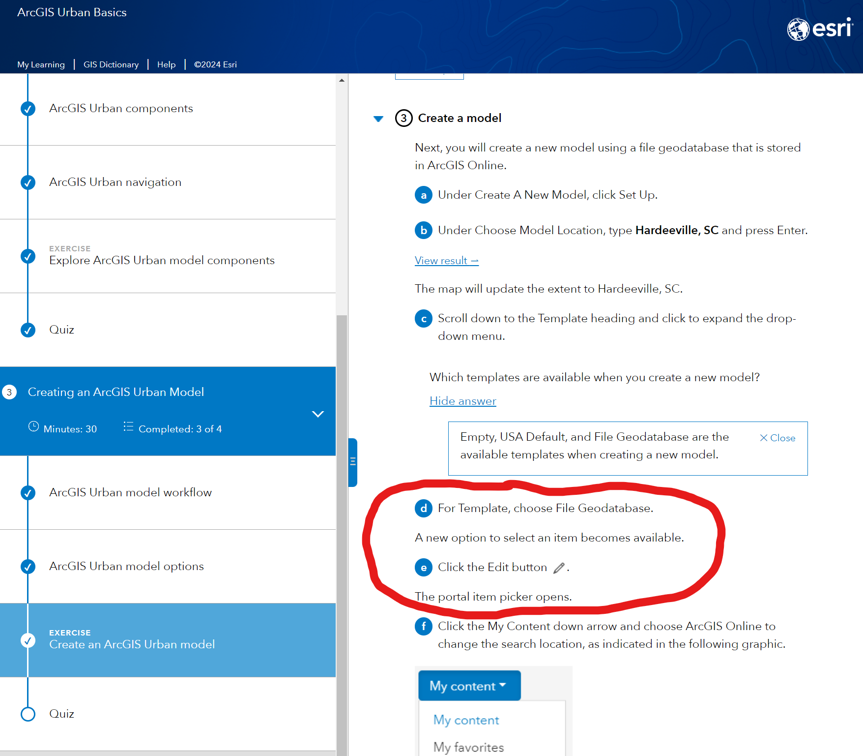The image size is (863, 756).
Task: Click the checkmark beside ArcGIS Urban components
Action: click(28, 109)
